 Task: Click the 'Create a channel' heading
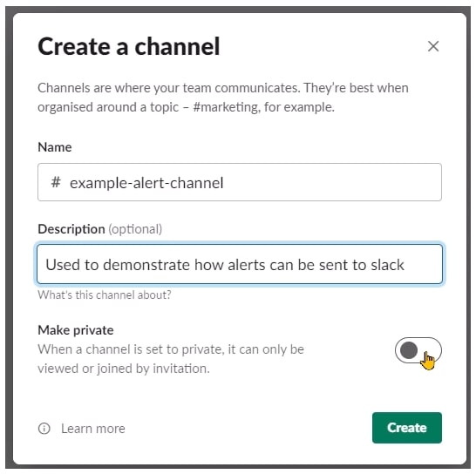tap(129, 46)
